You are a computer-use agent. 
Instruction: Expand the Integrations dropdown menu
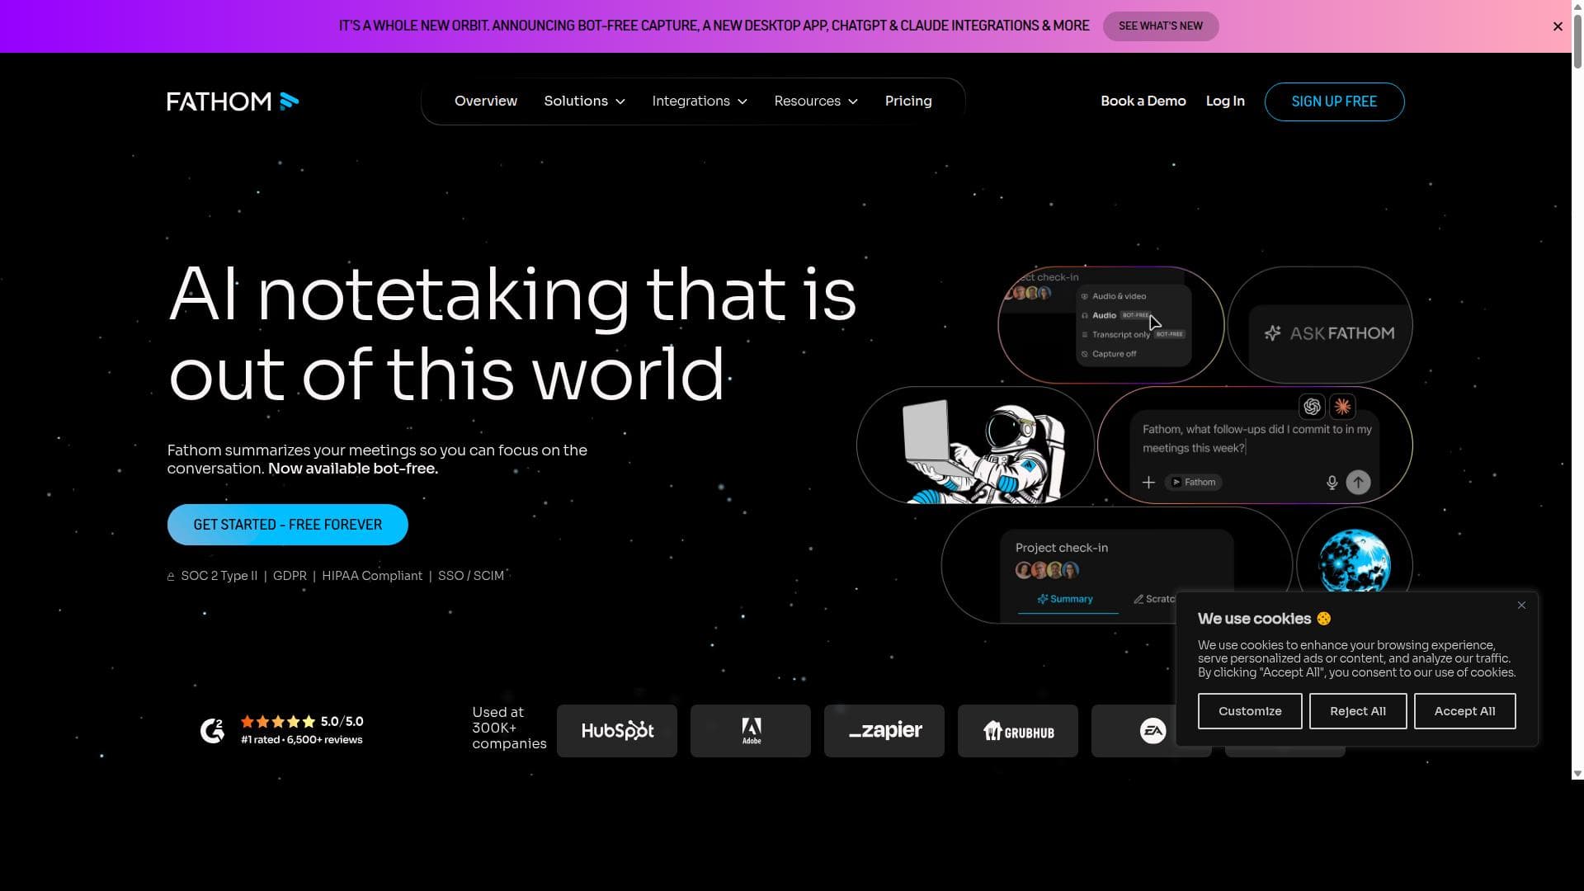700,101
